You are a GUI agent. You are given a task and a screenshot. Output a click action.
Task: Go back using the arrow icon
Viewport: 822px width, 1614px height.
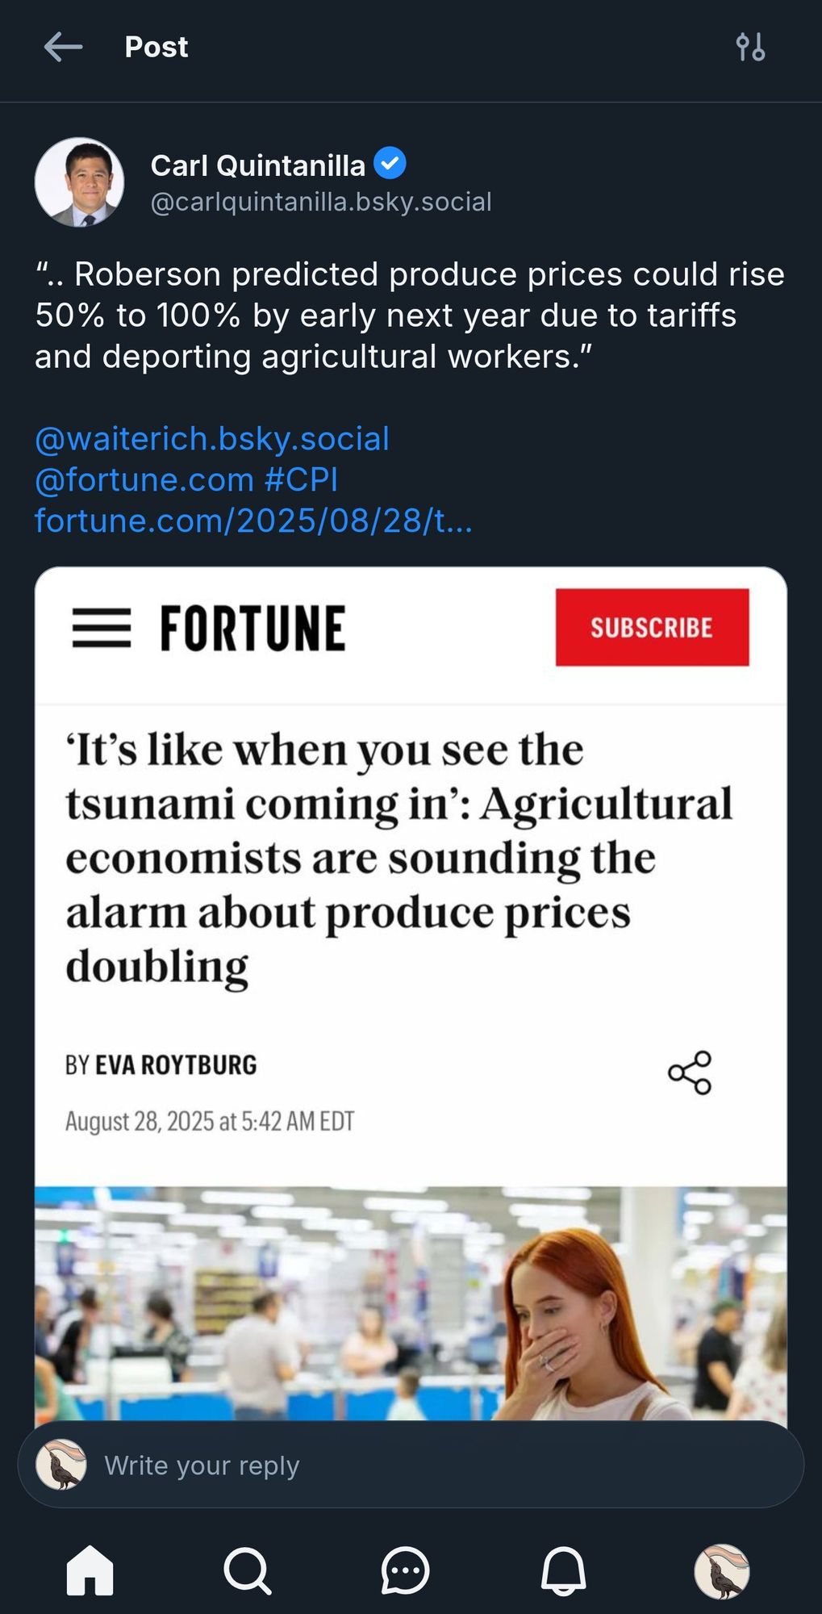click(63, 47)
